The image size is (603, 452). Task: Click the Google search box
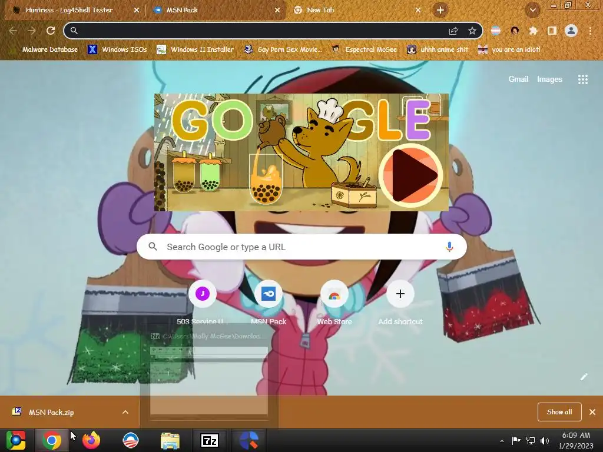pyautogui.click(x=301, y=247)
